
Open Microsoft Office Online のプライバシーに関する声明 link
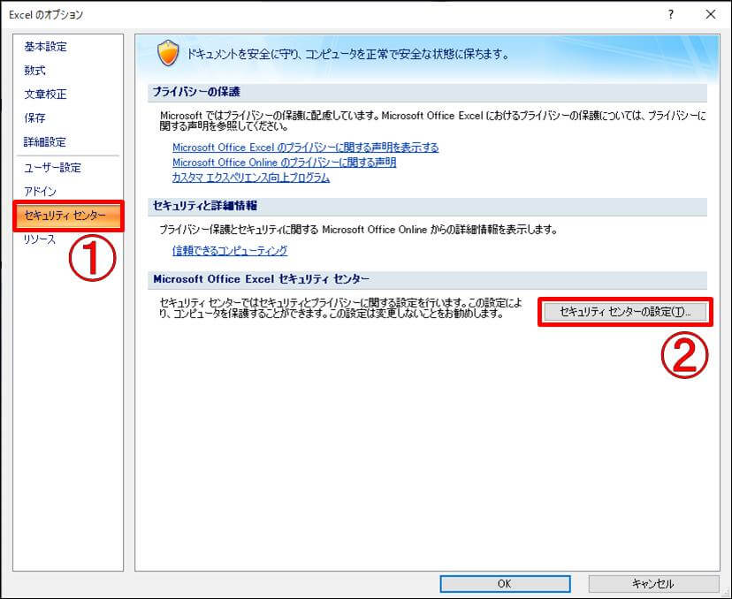[285, 163]
